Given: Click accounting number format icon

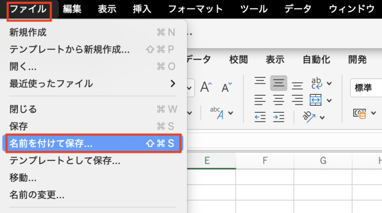Looking at the screenshot, I should [x=359, y=113].
